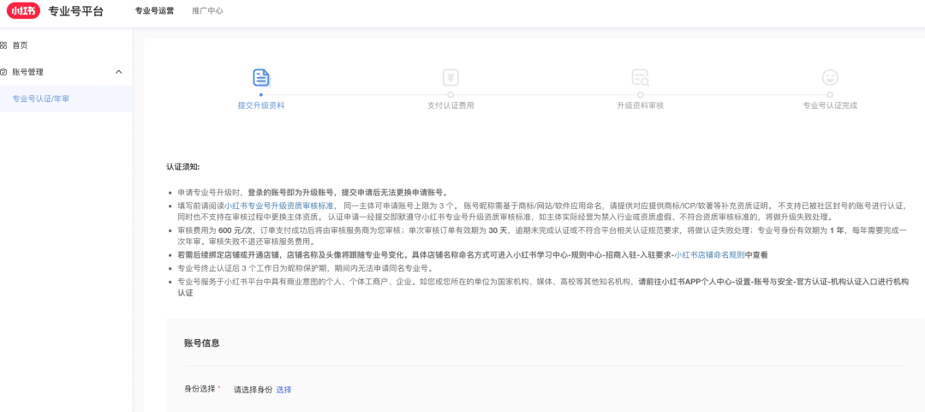Select the 提交升级资料 step label

(x=261, y=105)
